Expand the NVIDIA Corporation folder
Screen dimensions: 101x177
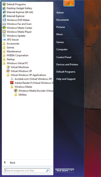(15, 55)
